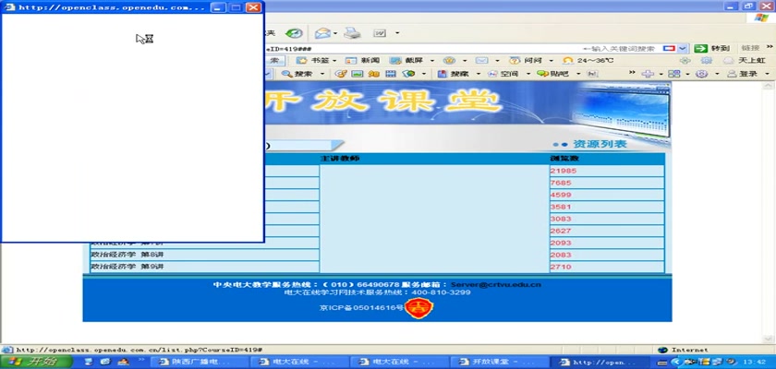Expand the 贴吧 dropdown arrow
Image resolution: width=776 pixels, height=369 pixels.
tap(578, 74)
